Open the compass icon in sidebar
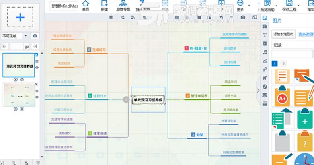 265,87
